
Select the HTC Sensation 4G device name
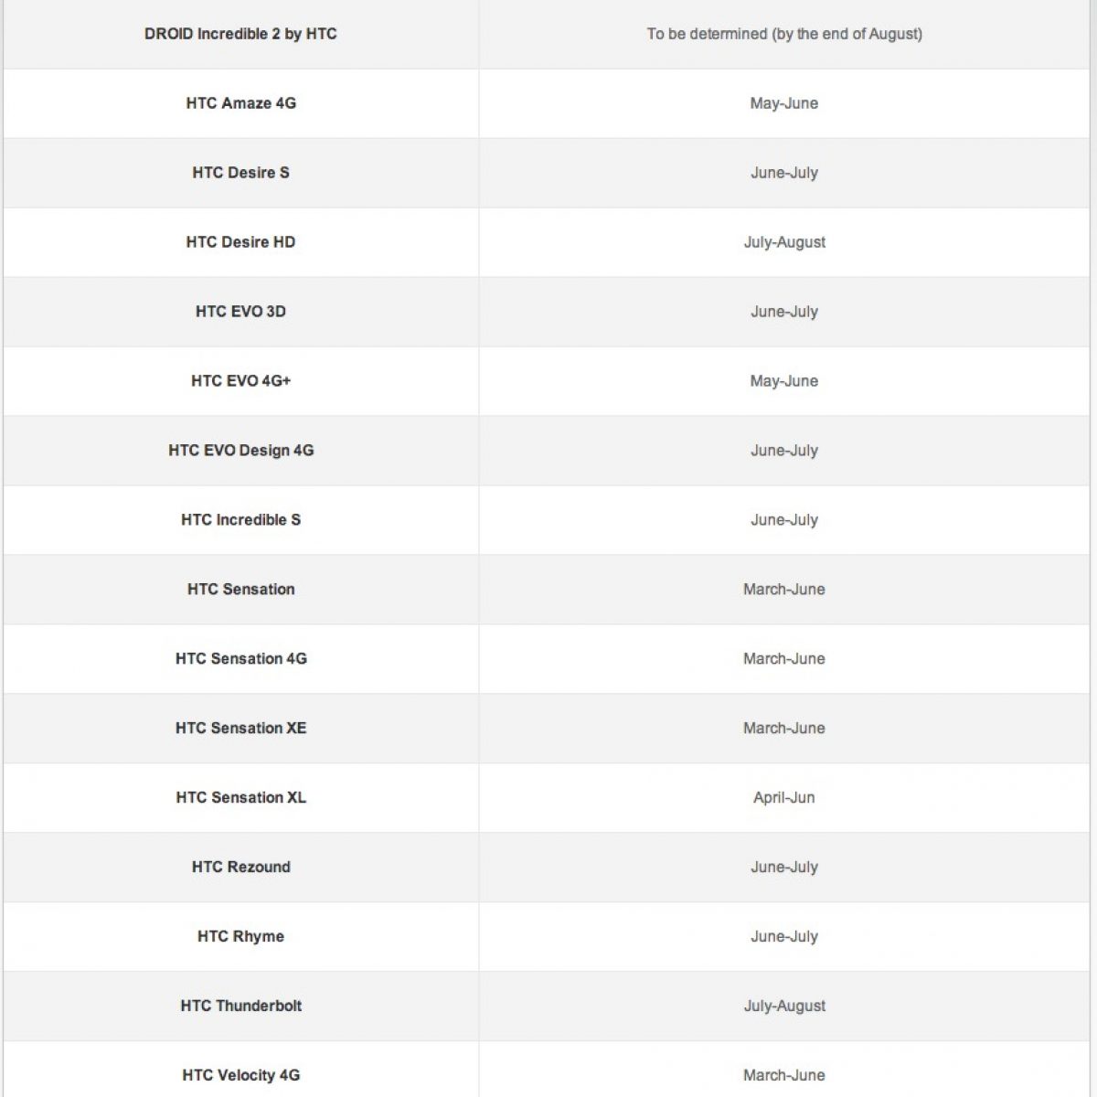click(240, 659)
